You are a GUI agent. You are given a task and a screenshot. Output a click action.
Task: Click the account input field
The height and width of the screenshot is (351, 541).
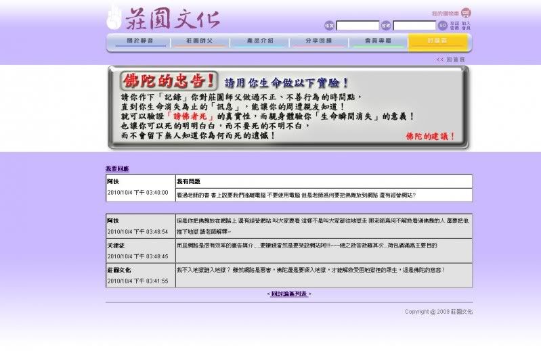(x=357, y=26)
